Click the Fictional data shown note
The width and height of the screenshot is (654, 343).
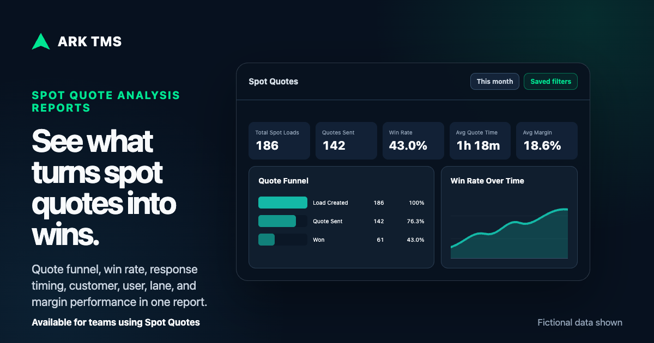580,322
